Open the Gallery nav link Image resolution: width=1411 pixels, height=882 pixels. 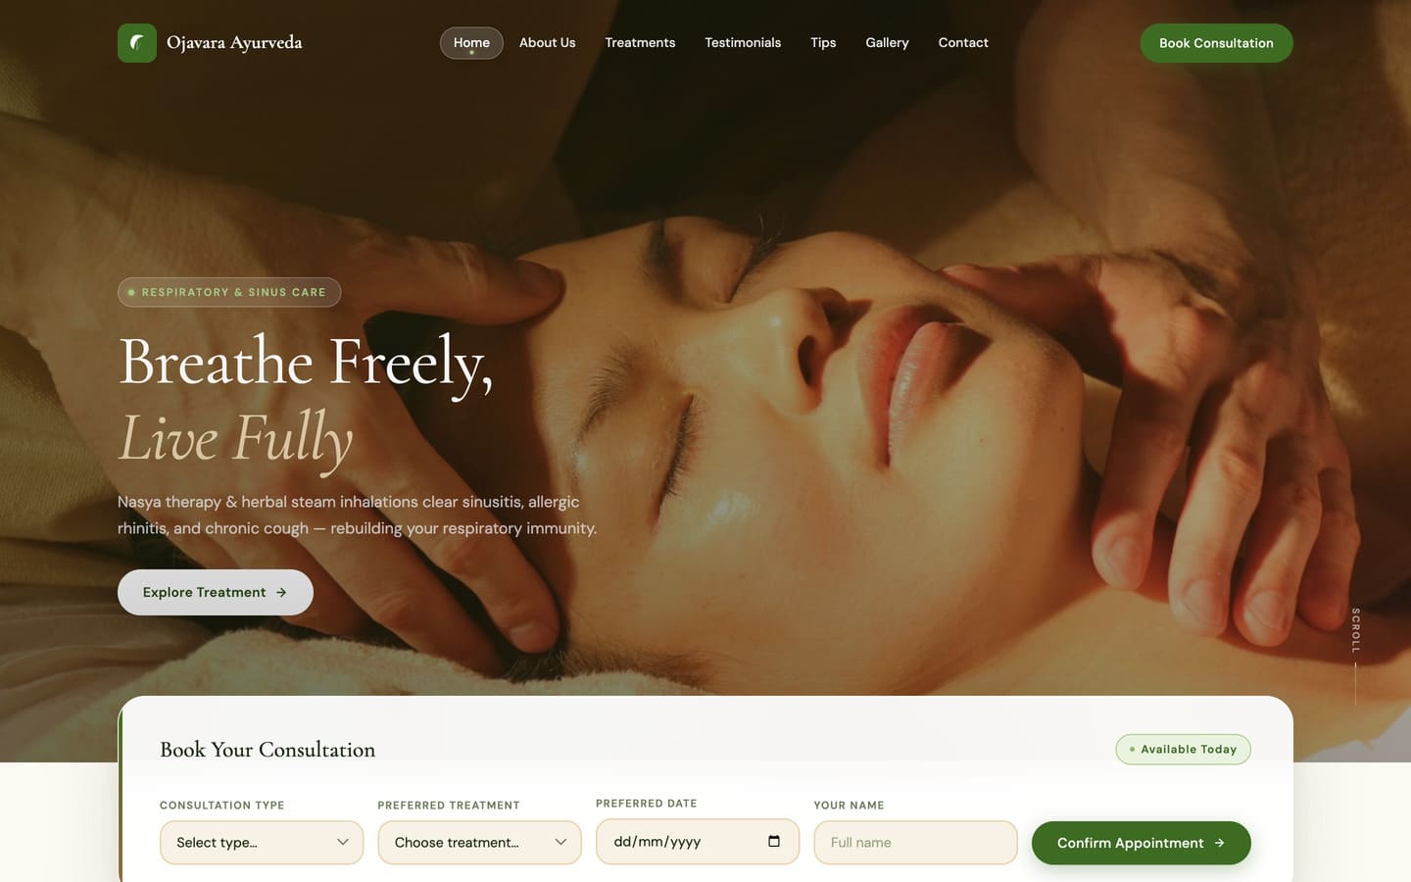pyautogui.click(x=887, y=43)
